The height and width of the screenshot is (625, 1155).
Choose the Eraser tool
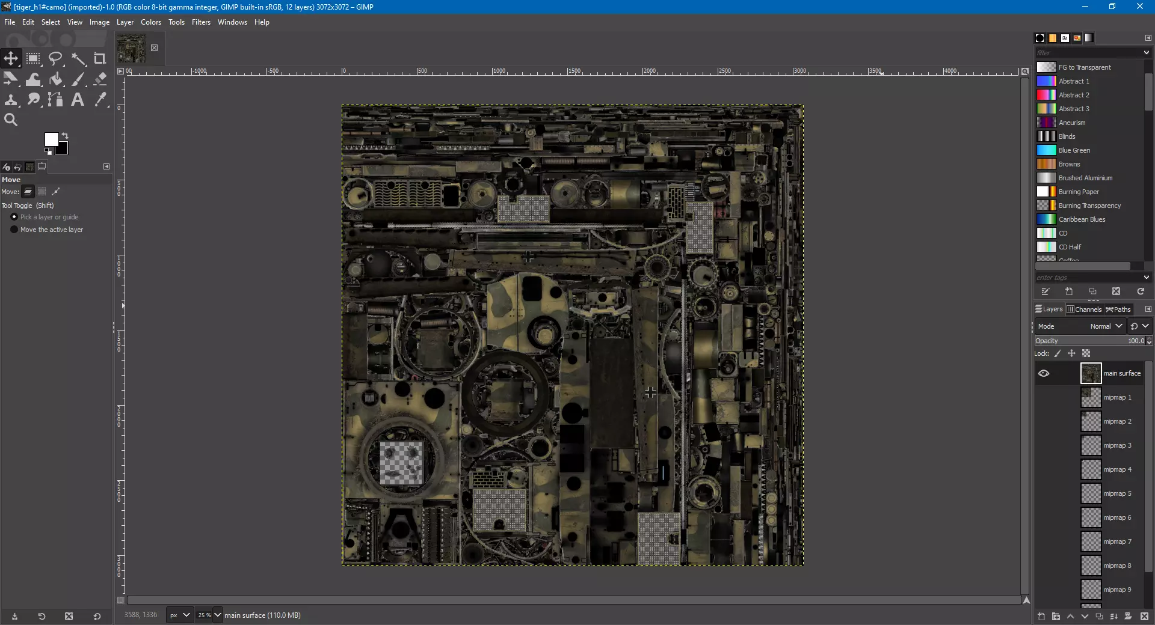pos(100,79)
